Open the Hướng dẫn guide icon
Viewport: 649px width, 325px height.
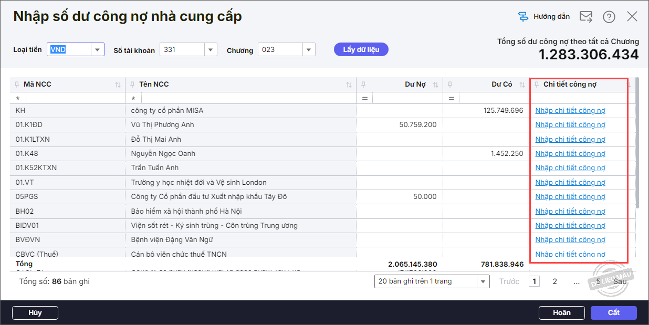pos(523,17)
